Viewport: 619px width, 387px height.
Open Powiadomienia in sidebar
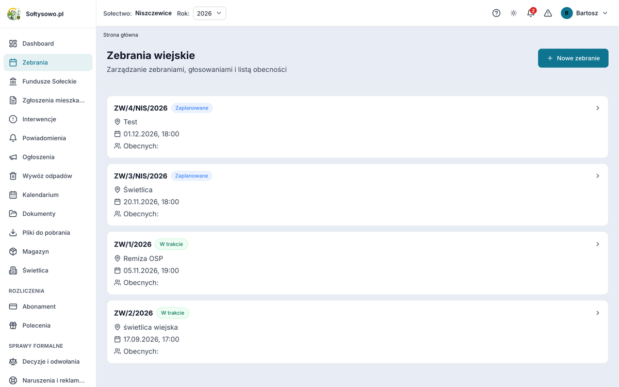(x=48, y=138)
